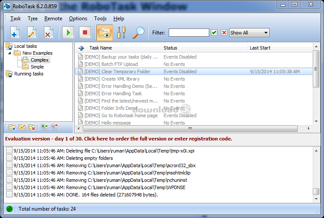Image resolution: width=324 pixels, height=218 pixels.
Task: Click file icon of Batch FTP Upload task
Action: coord(81,64)
